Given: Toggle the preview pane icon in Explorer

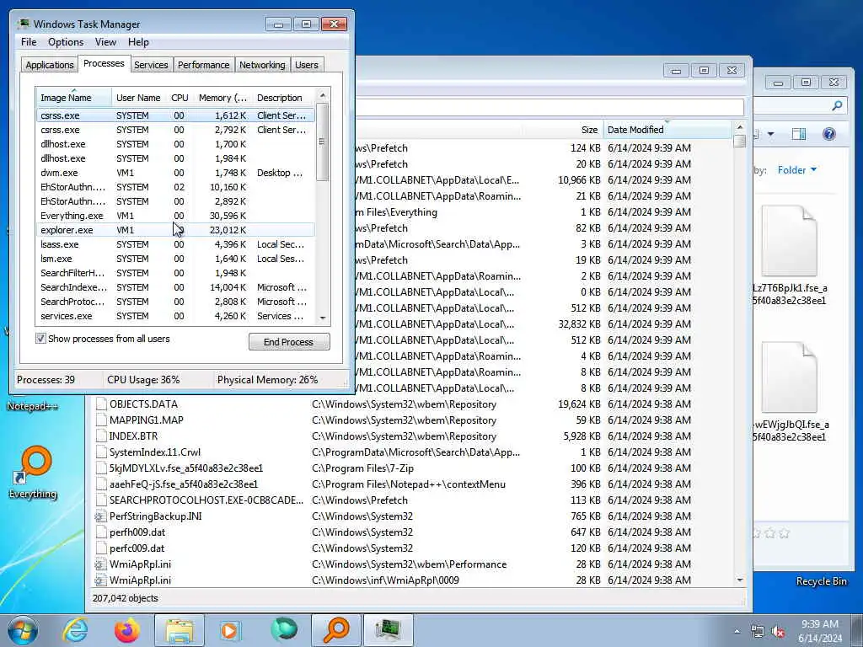Looking at the screenshot, I should click(799, 134).
